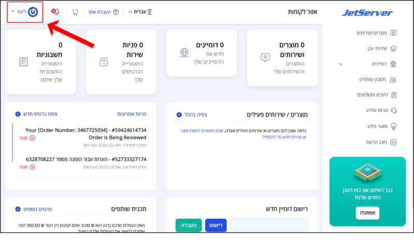The image size is (414, 242).
Task: Click the מוצרים ושירותים sidebar icon
Action: pos(393,33)
